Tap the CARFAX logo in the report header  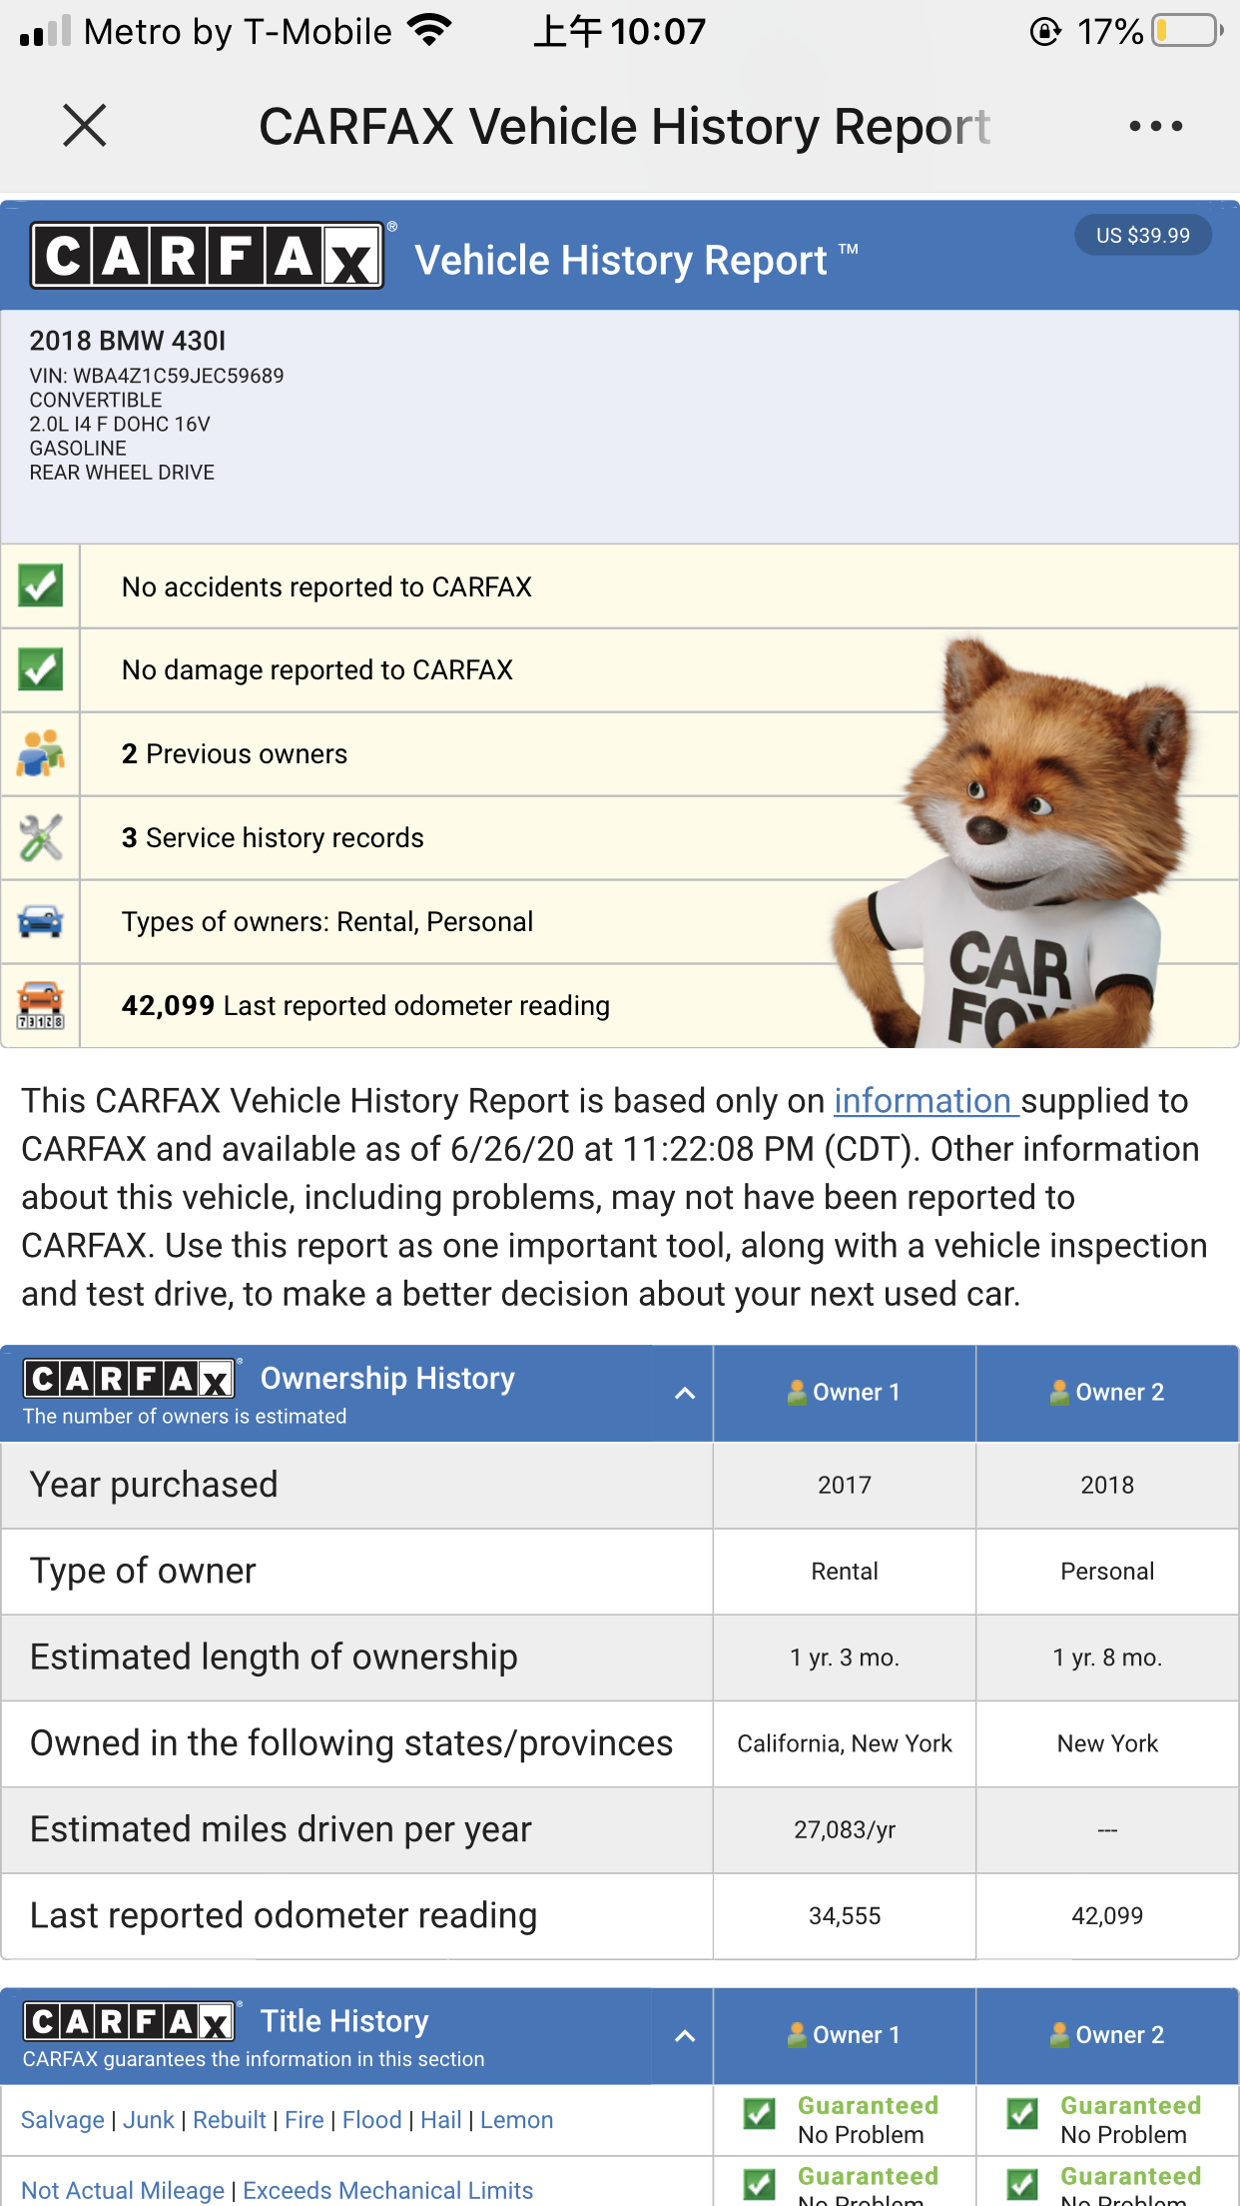pyautogui.click(x=207, y=257)
